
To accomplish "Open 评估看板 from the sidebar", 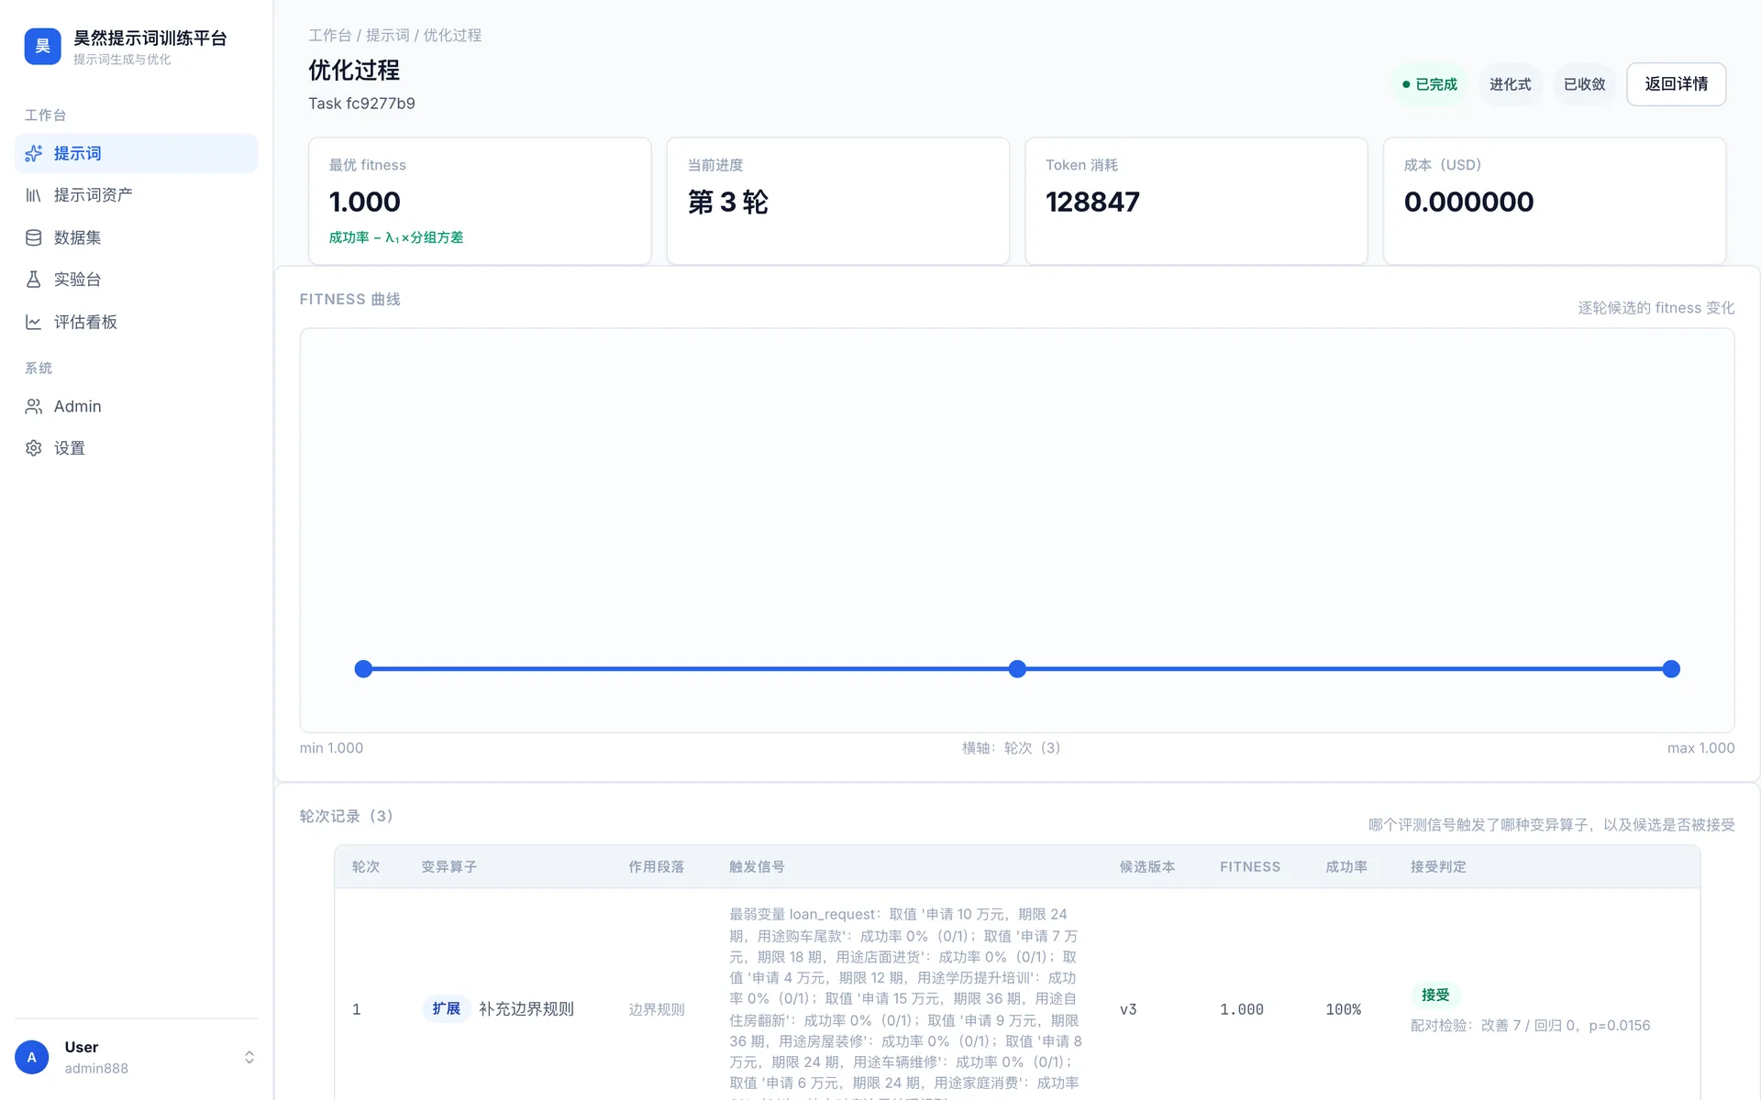I will [x=137, y=322].
